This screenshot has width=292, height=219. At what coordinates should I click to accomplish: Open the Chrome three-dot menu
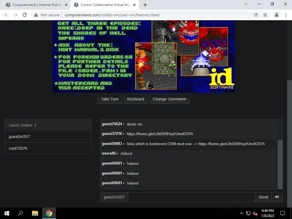(x=286, y=15)
